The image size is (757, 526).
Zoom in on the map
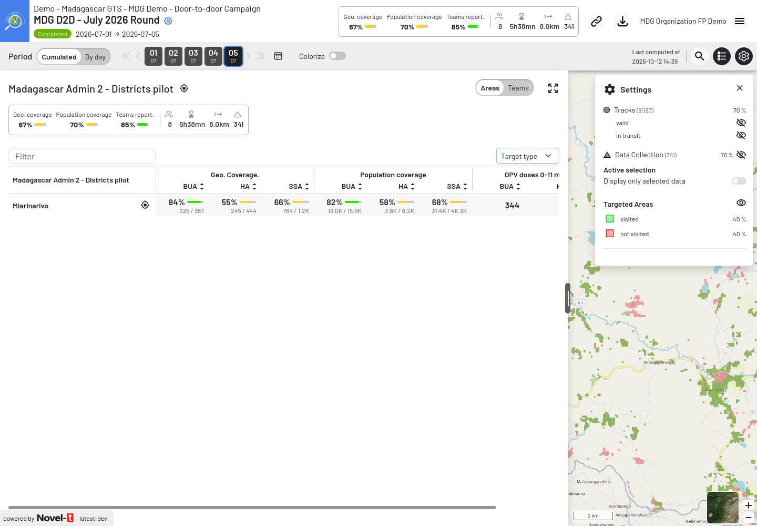pos(749,505)
